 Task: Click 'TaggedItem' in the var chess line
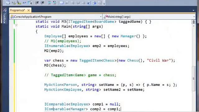pyautogui.click(x=90, y=60)
